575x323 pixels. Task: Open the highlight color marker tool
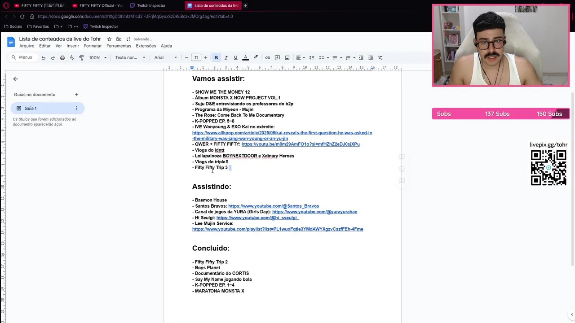tap(256, 58)
